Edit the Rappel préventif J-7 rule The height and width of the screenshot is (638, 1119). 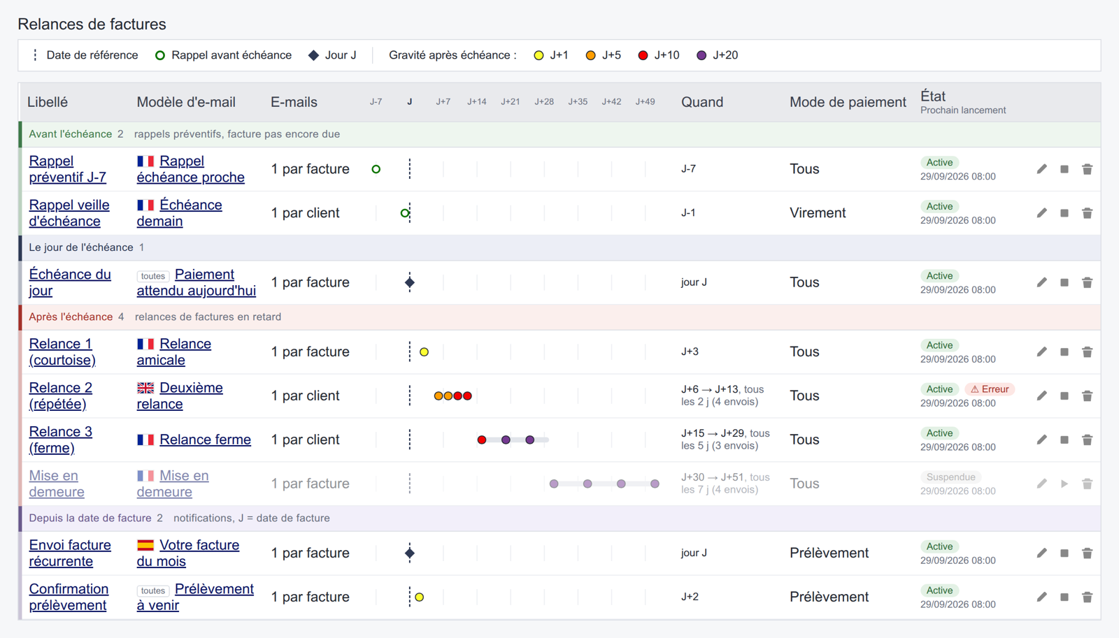[x=1042, y=169]
